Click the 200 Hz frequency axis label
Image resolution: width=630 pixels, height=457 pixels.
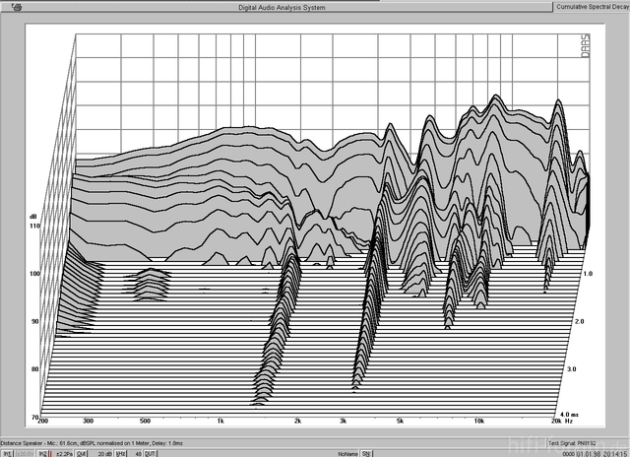44,421
